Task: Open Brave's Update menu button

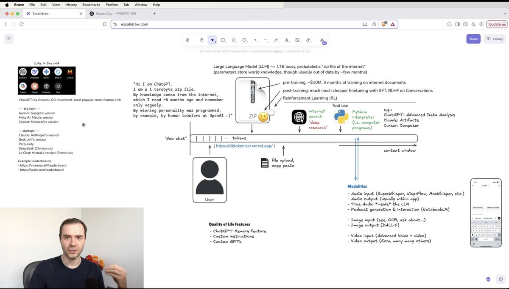Action: 497,24
